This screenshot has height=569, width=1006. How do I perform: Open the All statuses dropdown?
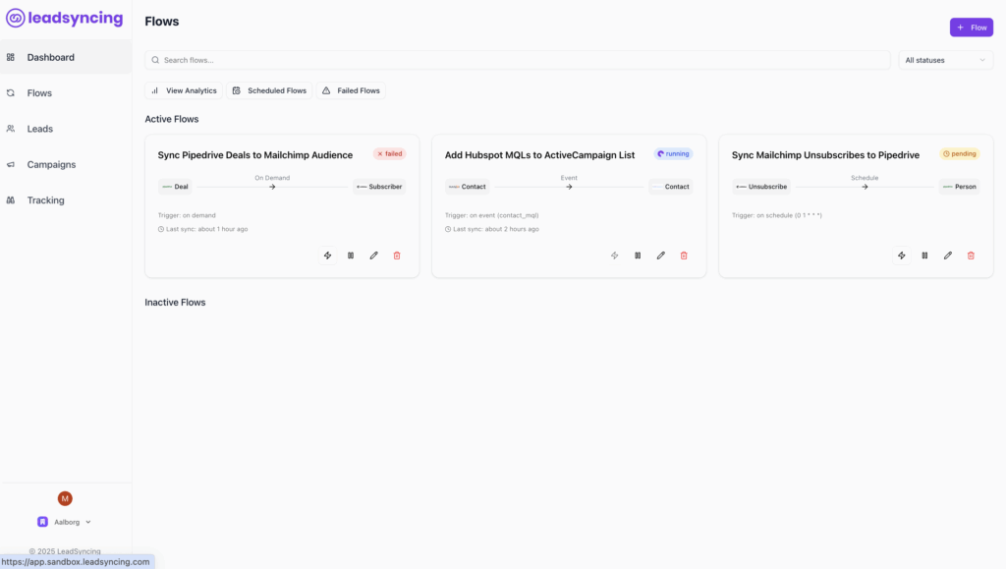click(x=946, y=60)
